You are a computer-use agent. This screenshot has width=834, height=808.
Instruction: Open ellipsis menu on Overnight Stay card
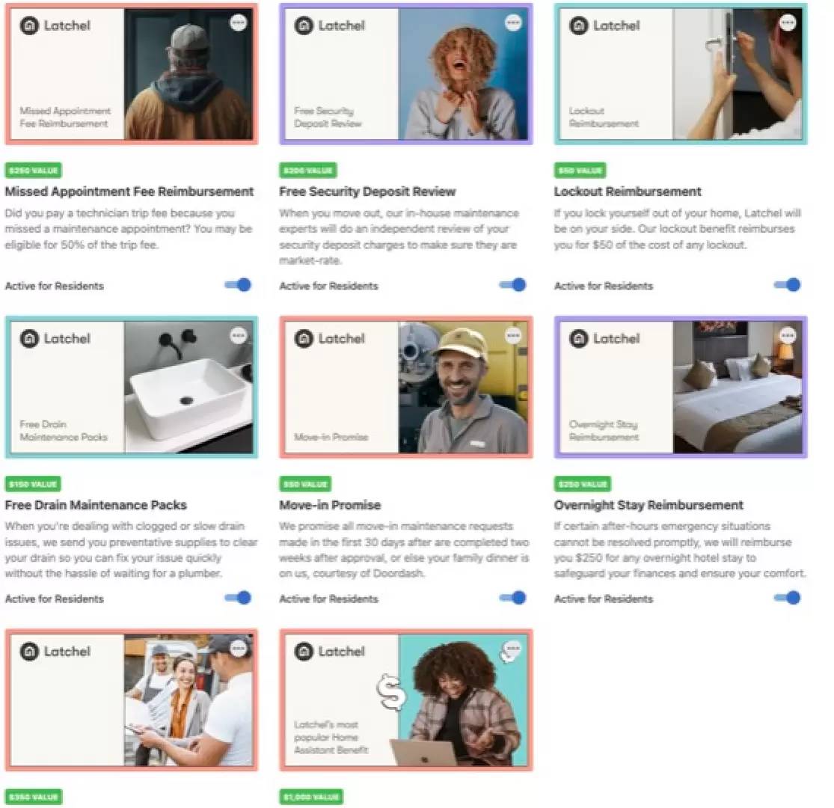click(x=788, y=335)
